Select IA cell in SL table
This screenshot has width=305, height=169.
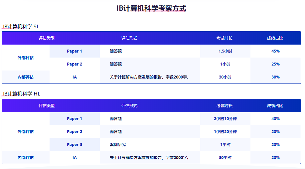tap(75, 77)
